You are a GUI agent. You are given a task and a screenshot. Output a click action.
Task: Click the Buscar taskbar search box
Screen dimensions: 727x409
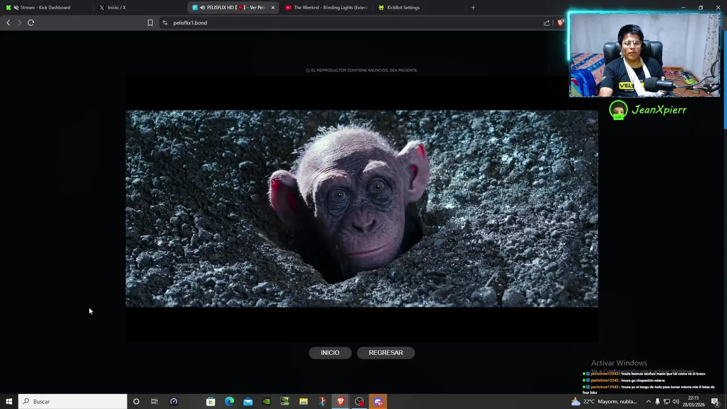[73, 402]
